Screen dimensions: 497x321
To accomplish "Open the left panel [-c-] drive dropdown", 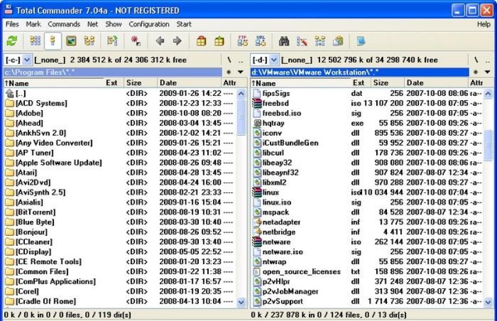I will click(27, 60).
